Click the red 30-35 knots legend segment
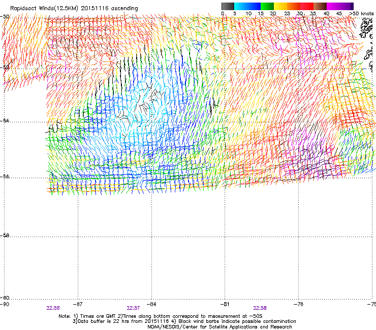Viewport: 376px width, 330px height. 307,6
